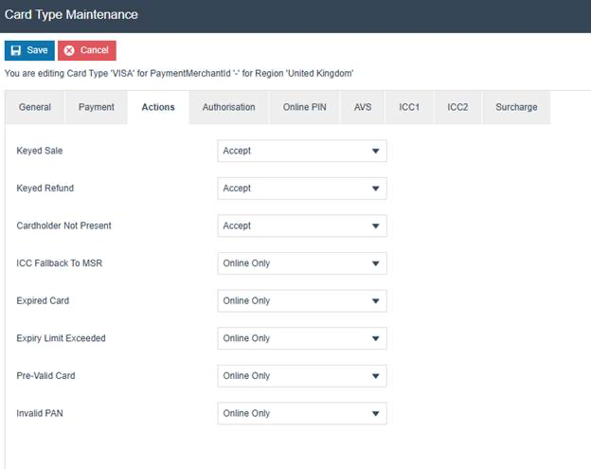Viewport: 591px width, 469px height.
Task: Click the Save button
Action: (29, 50)
